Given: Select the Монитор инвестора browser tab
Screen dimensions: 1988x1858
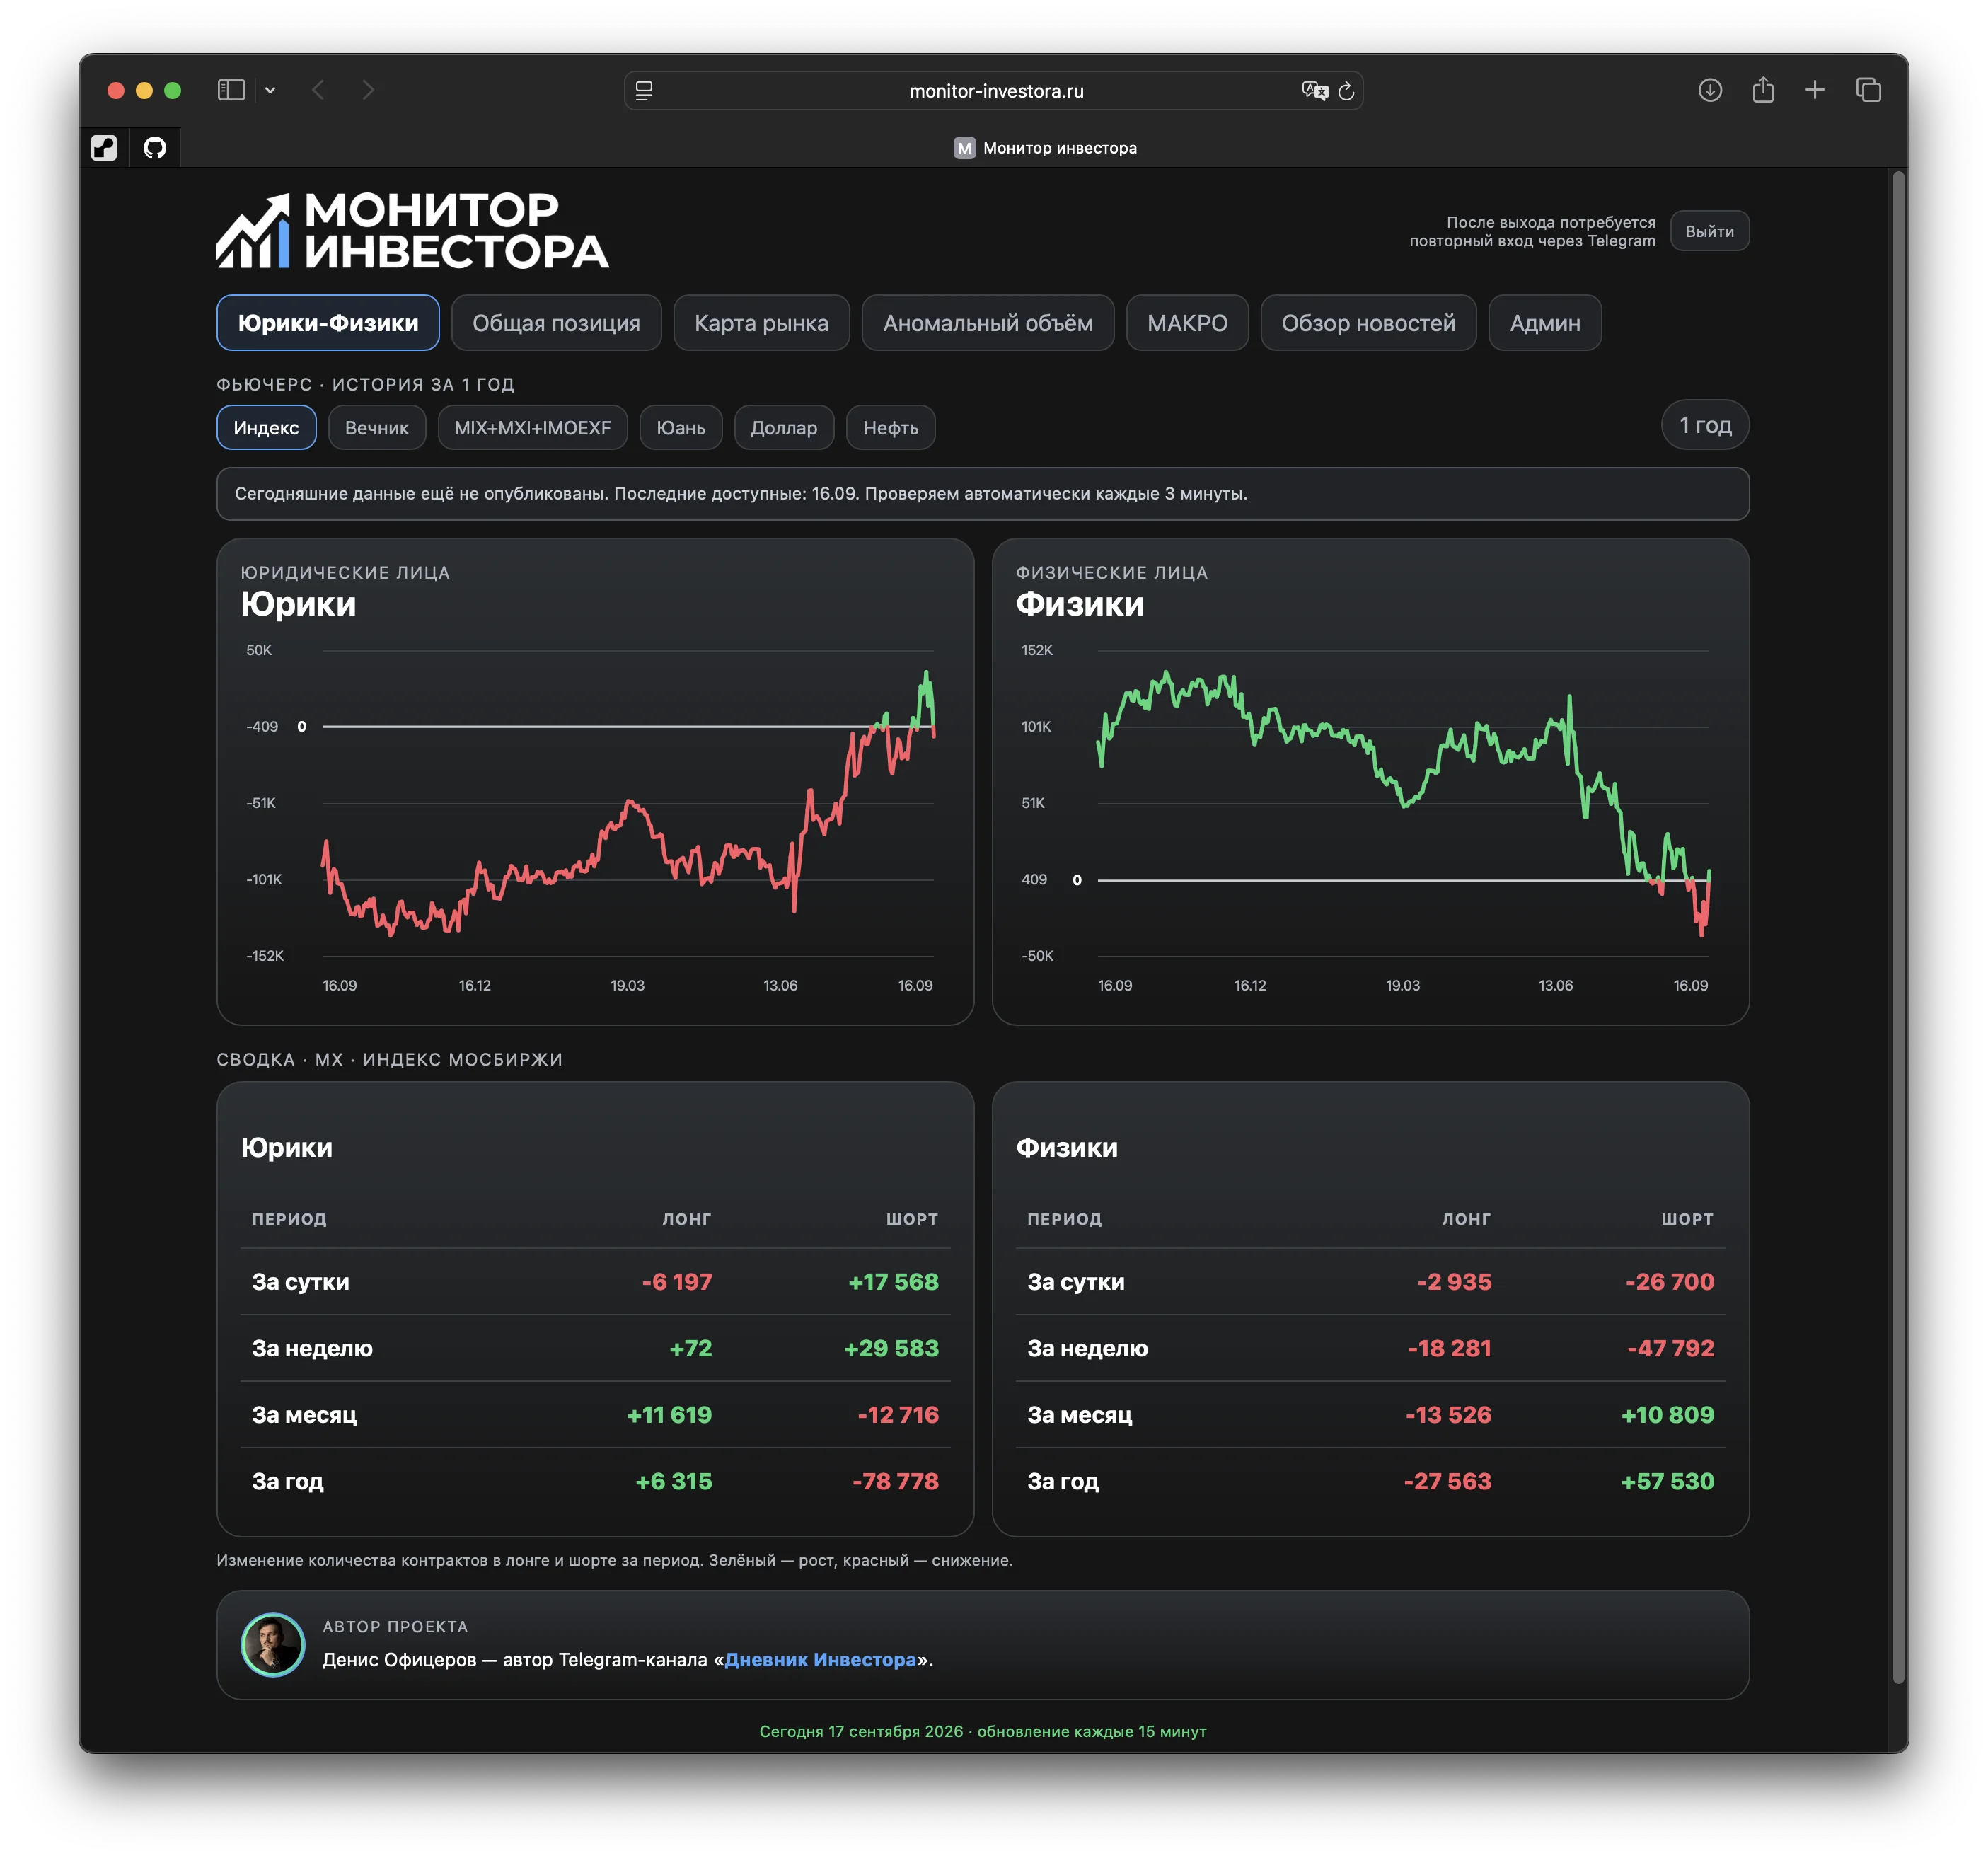Looking at the screenshot, I should 1045,148.
